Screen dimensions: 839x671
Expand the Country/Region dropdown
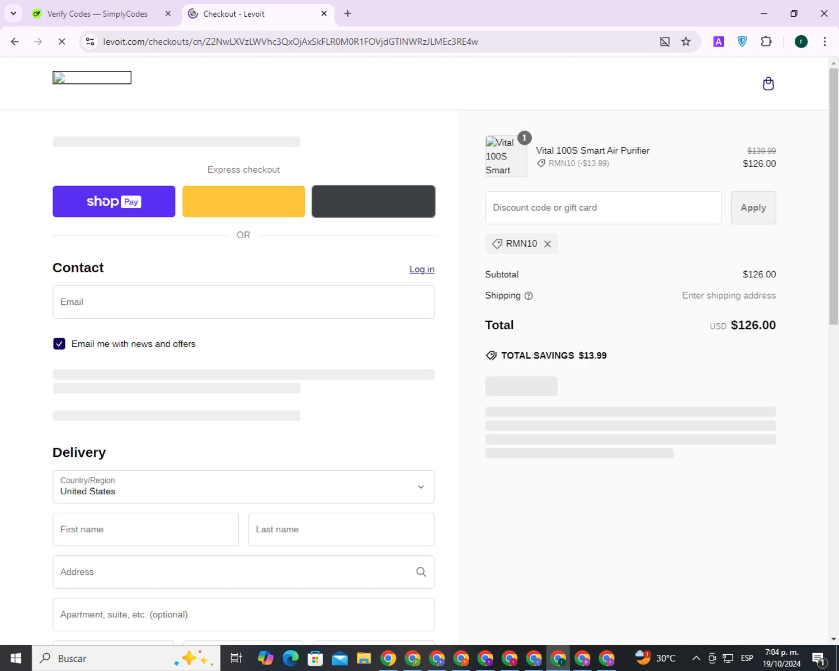tap(243, 486)
